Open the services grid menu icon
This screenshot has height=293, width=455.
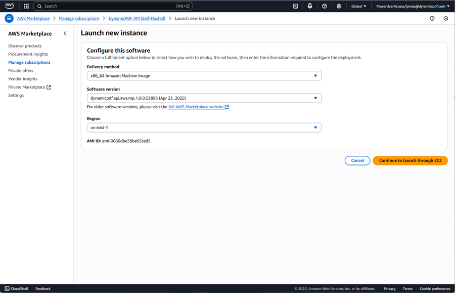(x=26, y=6)
